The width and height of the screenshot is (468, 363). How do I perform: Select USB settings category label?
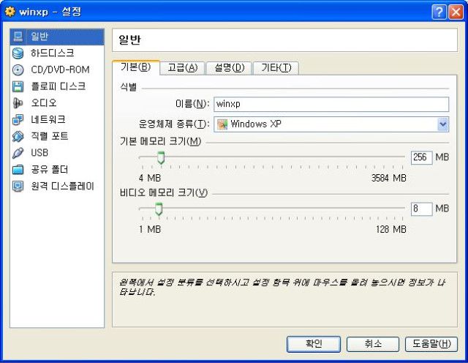(39, 153)
